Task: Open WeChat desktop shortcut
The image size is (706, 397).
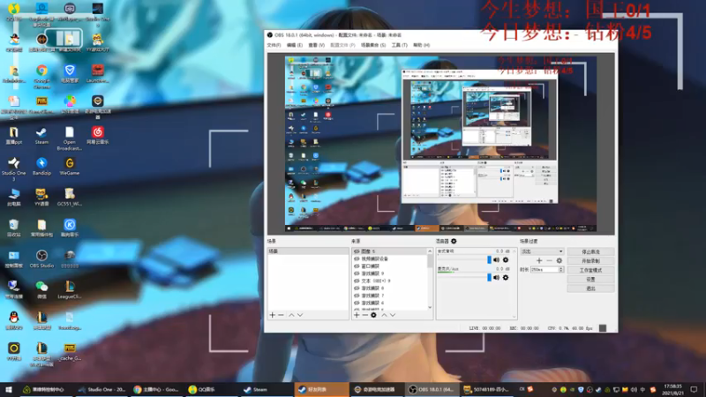Action: coord(41,289)
